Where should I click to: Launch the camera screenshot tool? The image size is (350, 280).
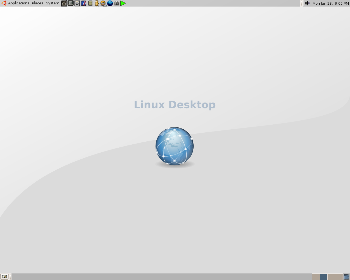click(x=116, y=3)
